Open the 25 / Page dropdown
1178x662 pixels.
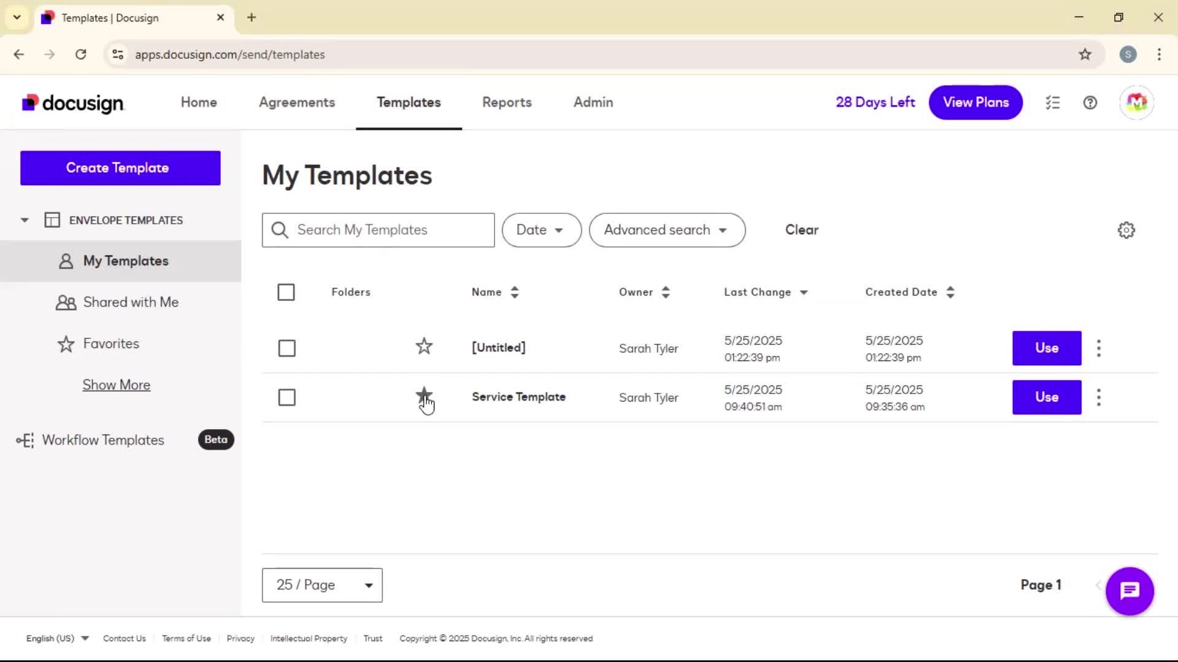point(322,585)
